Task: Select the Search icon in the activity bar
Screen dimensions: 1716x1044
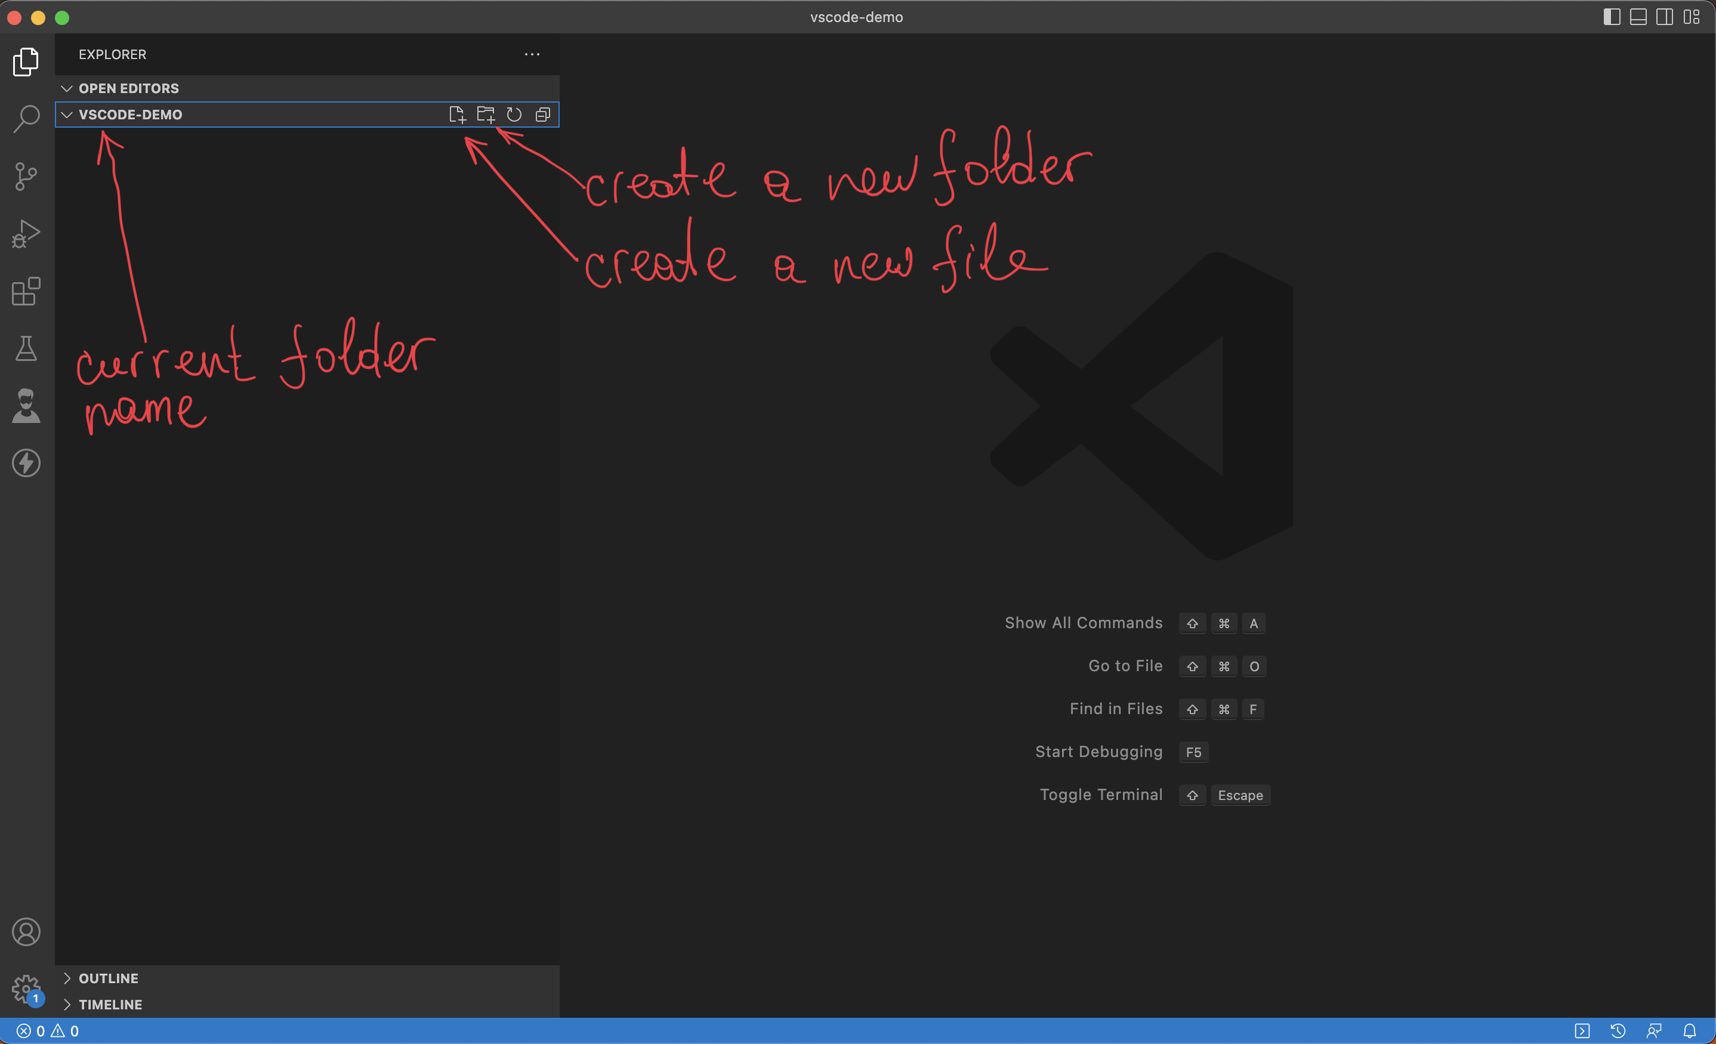Action: point(26,118)
